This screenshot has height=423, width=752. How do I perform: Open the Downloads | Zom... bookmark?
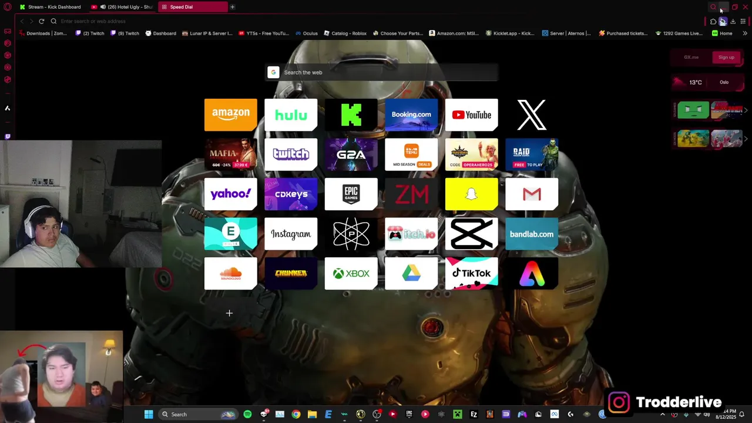[43, 33]
